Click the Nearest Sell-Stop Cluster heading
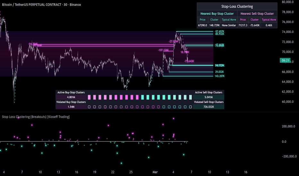 (257, 13)
